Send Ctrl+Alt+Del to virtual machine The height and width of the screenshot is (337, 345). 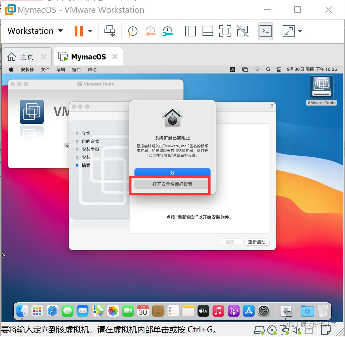click(x=110, y=31)
